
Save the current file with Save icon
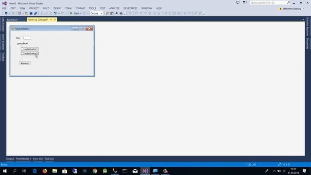click(x=31, y=13)
